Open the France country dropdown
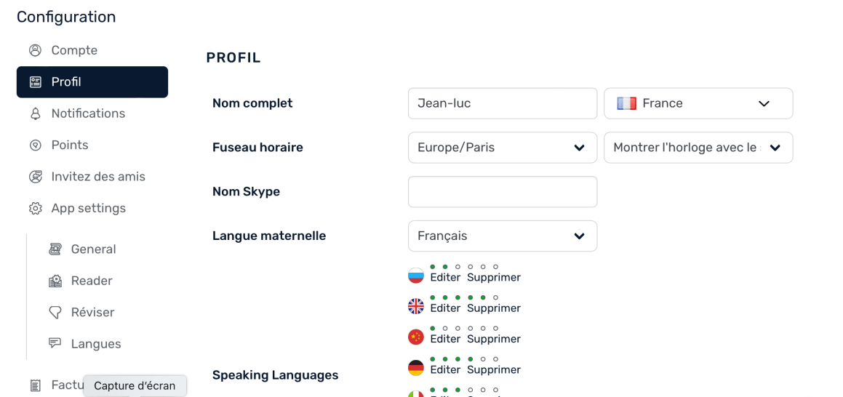The height and width of the screenshot is (397, 843). 698,103
